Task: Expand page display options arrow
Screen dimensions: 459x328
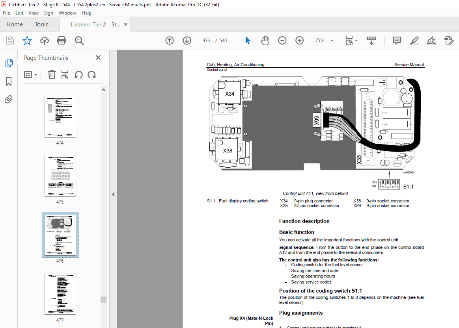Action: [356, 41]
